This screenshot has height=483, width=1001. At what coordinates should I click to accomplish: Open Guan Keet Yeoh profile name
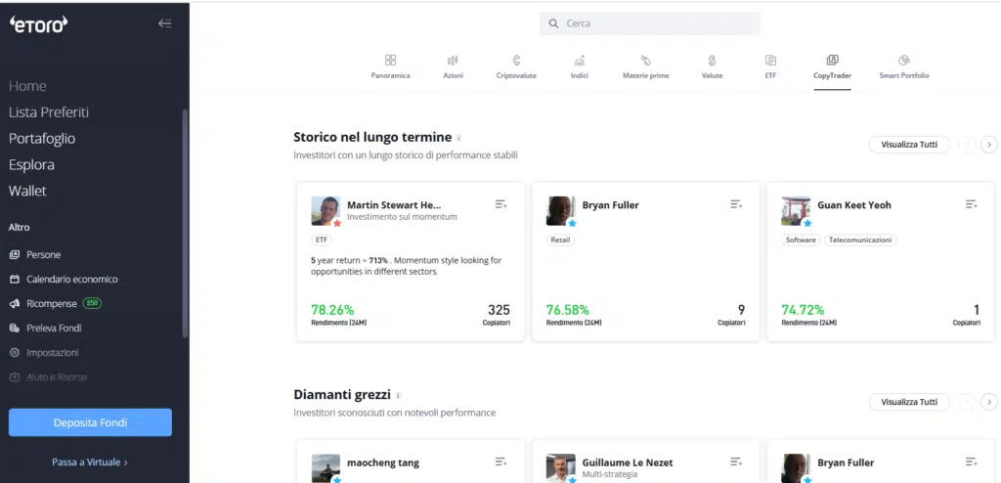pyautogui.click(x=854, y=205)
